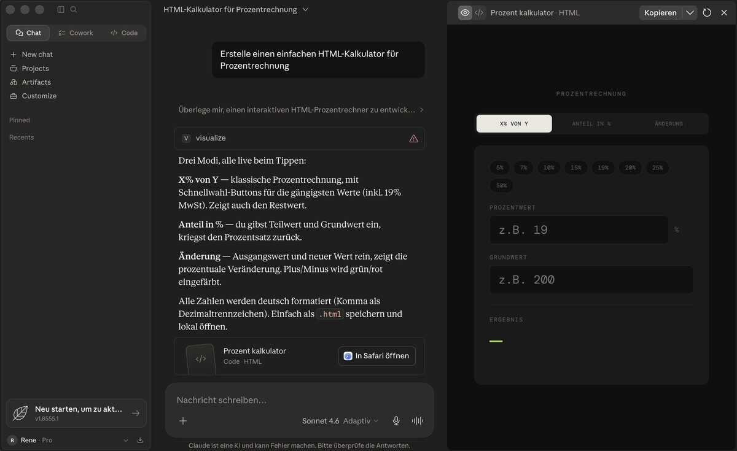The height and width of the screenshot is (451, 737).
Task: Select the 7% quick button
Action: (523, 168)
